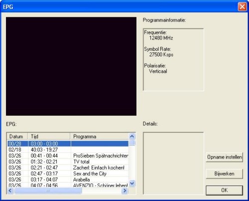The width and height of the screenshot is (249, 201).
Task: Sort by the Programma column header
Action: [99, 137]
